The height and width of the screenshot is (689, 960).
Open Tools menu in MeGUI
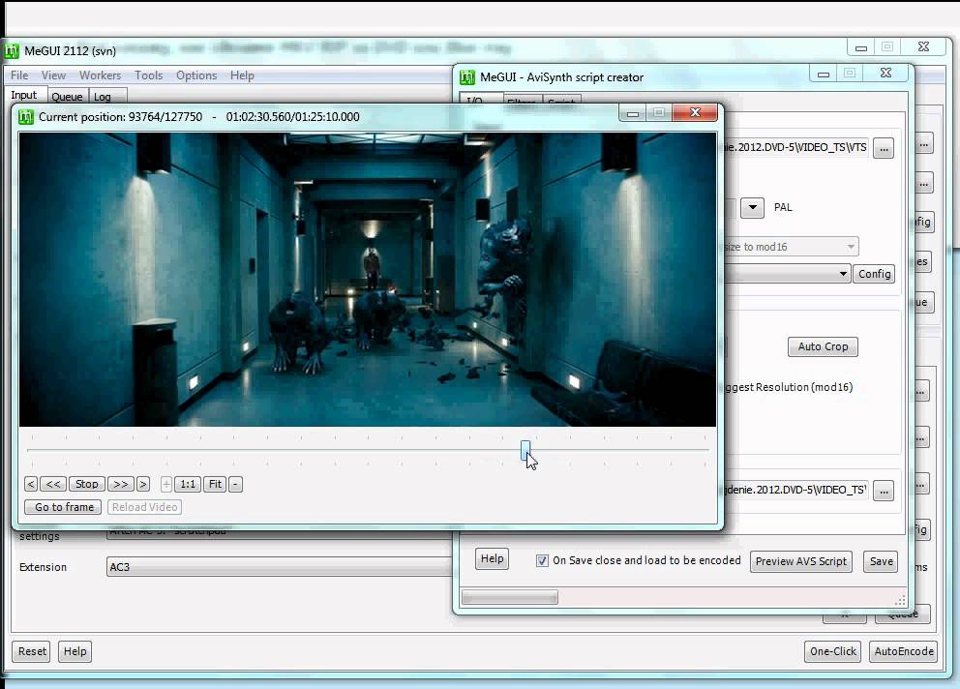point(149,75)
